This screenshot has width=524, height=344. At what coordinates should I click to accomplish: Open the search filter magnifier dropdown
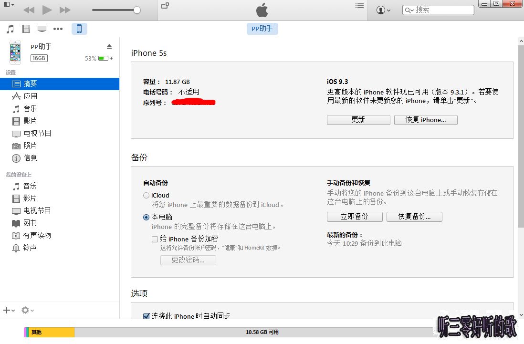coord(409,10)
